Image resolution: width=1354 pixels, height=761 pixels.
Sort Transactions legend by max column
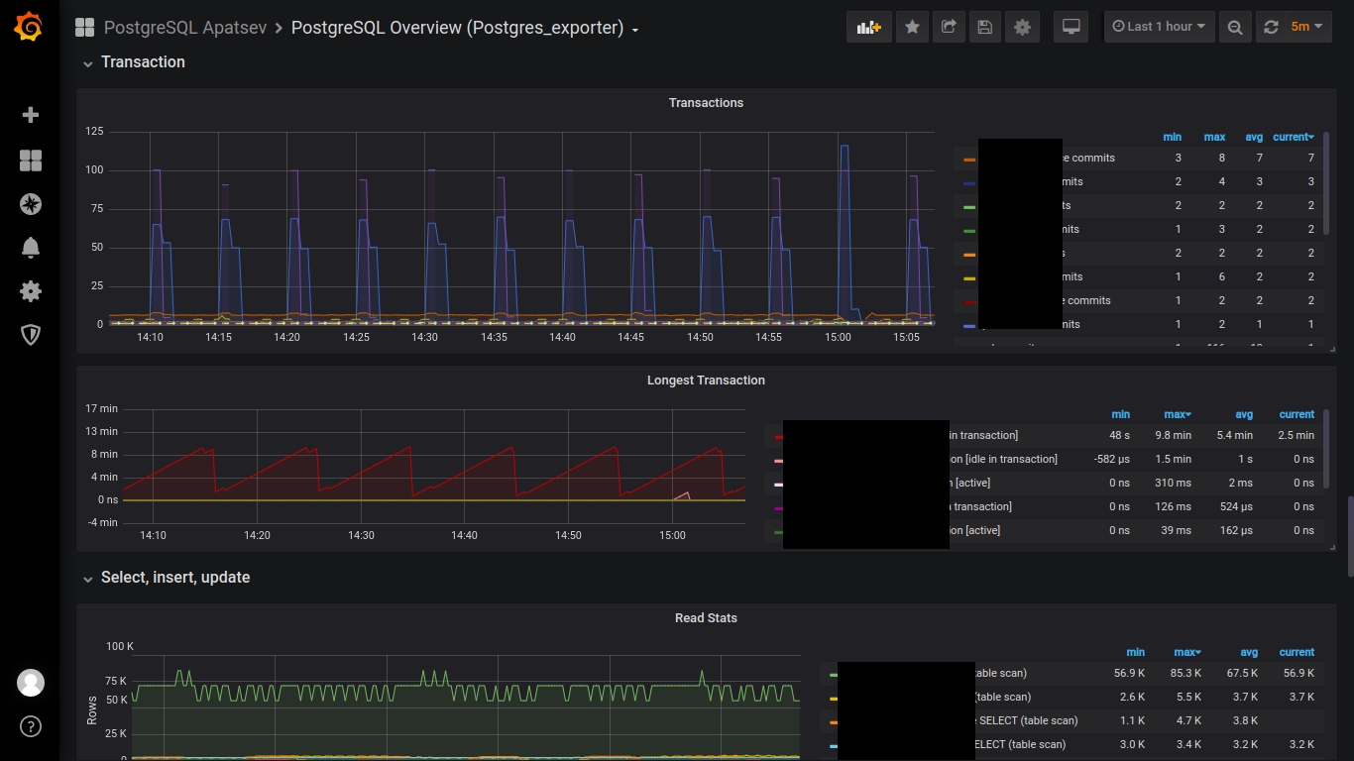tap(1214, 137)
